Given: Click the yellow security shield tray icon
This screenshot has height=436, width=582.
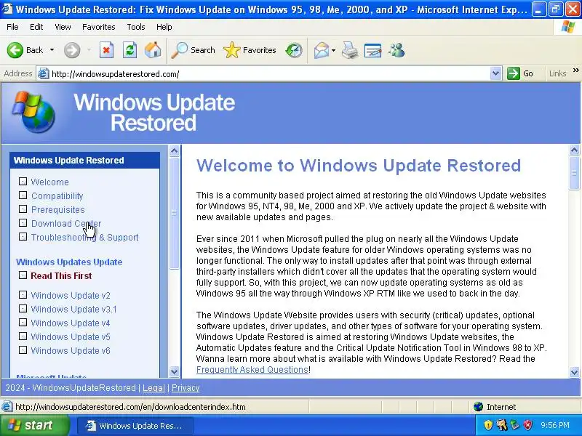Looking at the screenshot, I should (488, 425).
